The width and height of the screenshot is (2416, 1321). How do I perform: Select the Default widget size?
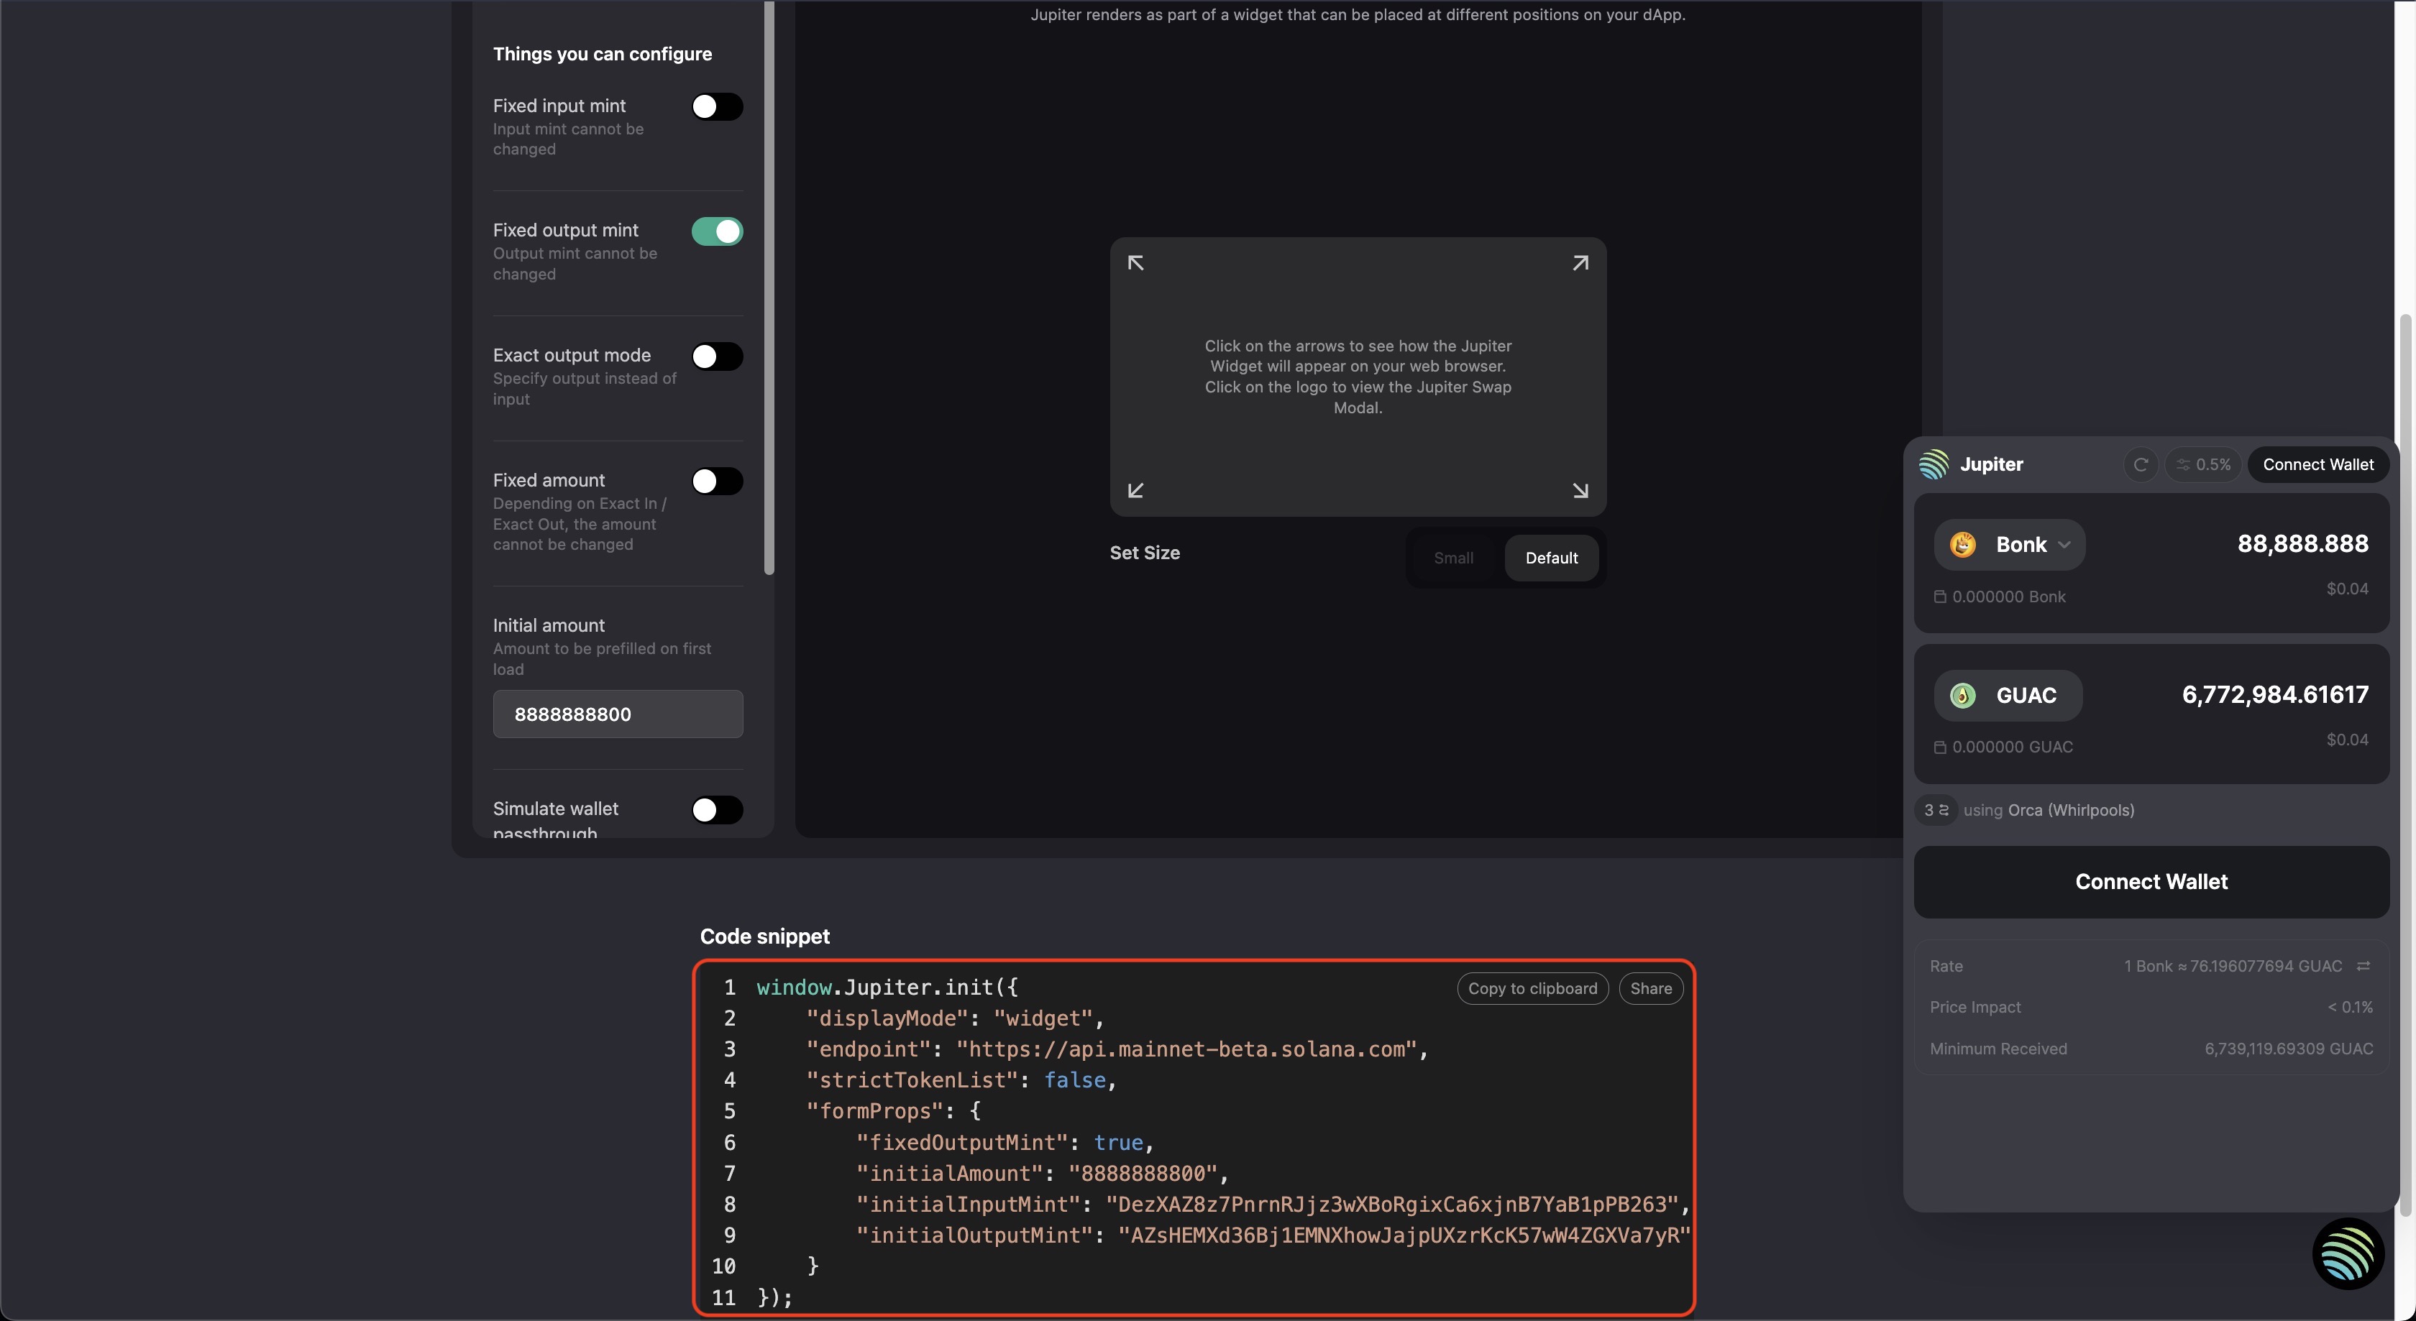pos(1551,558)
